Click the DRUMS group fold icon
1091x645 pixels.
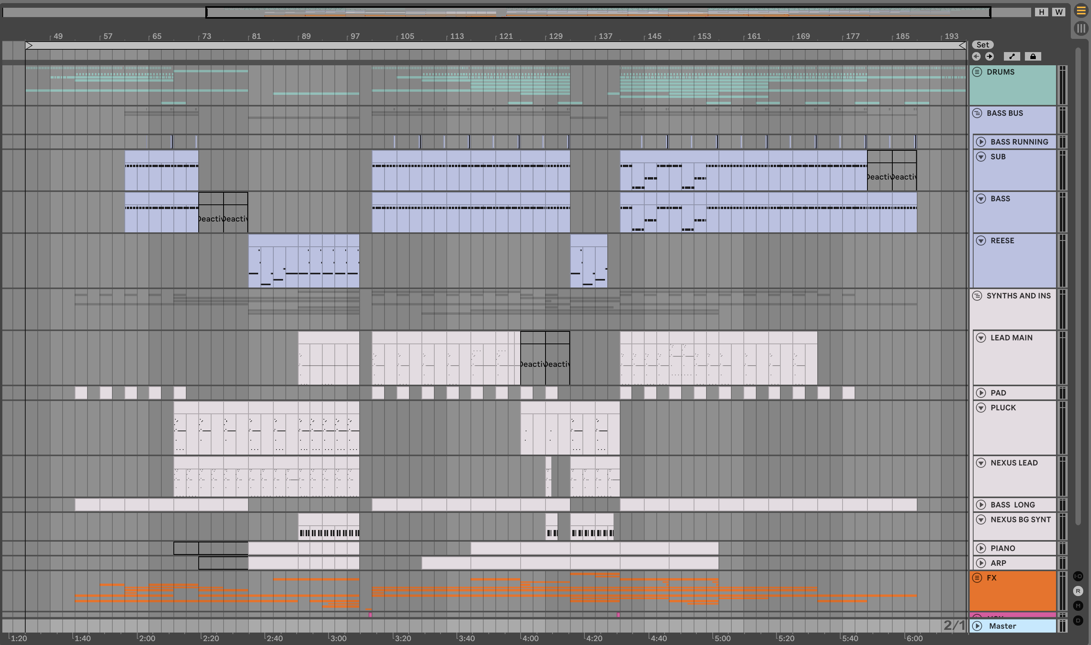977,72
